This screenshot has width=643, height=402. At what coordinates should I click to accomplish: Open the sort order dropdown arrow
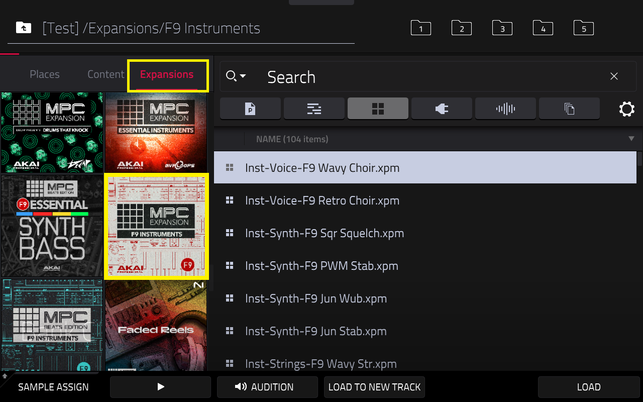click(631, 139)
